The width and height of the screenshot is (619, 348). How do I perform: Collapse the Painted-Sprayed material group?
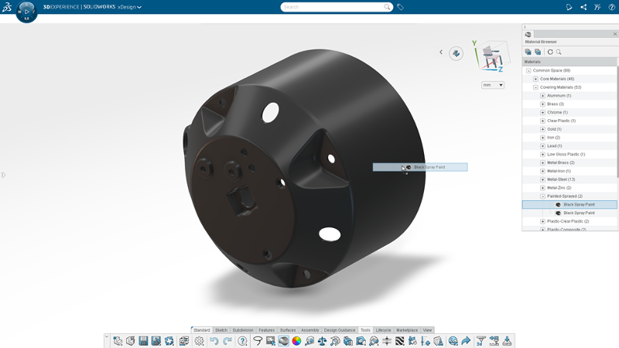(x=543, y=196)
